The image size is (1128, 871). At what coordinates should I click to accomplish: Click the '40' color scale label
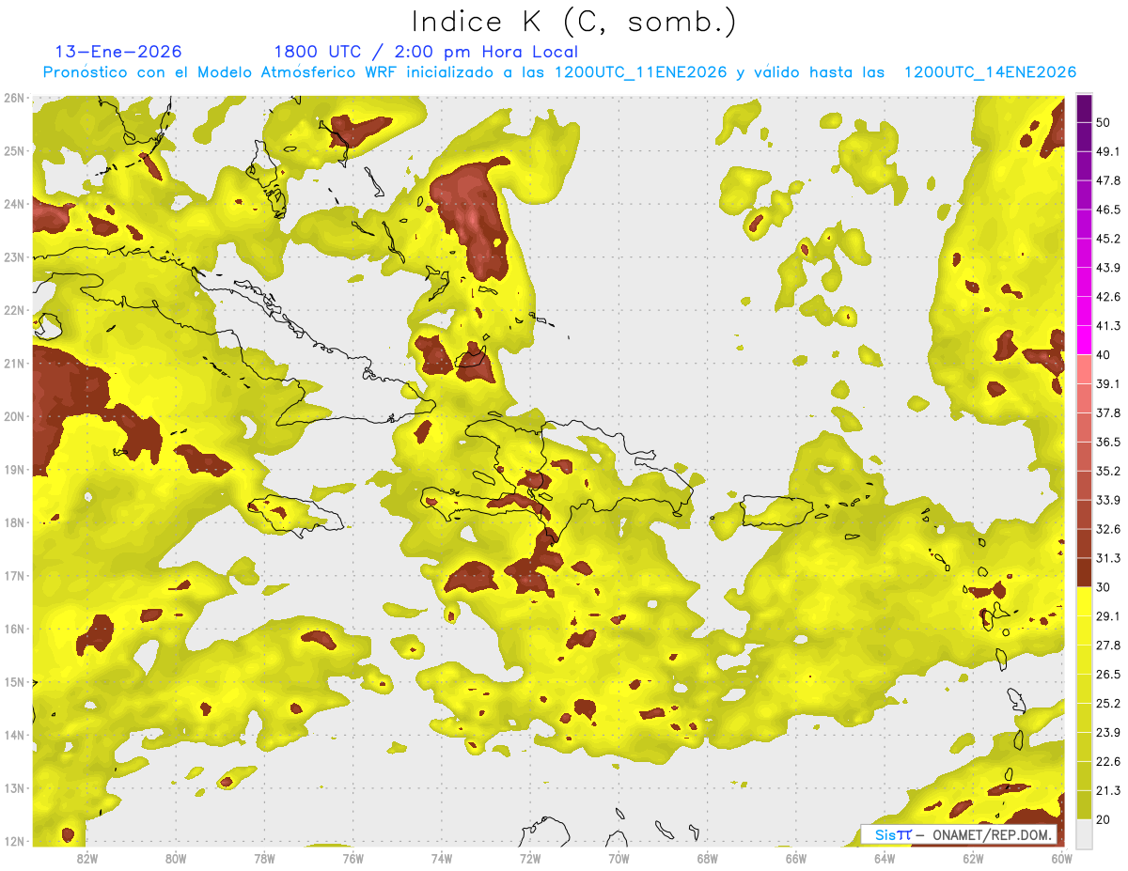[x=1104, y=354]
